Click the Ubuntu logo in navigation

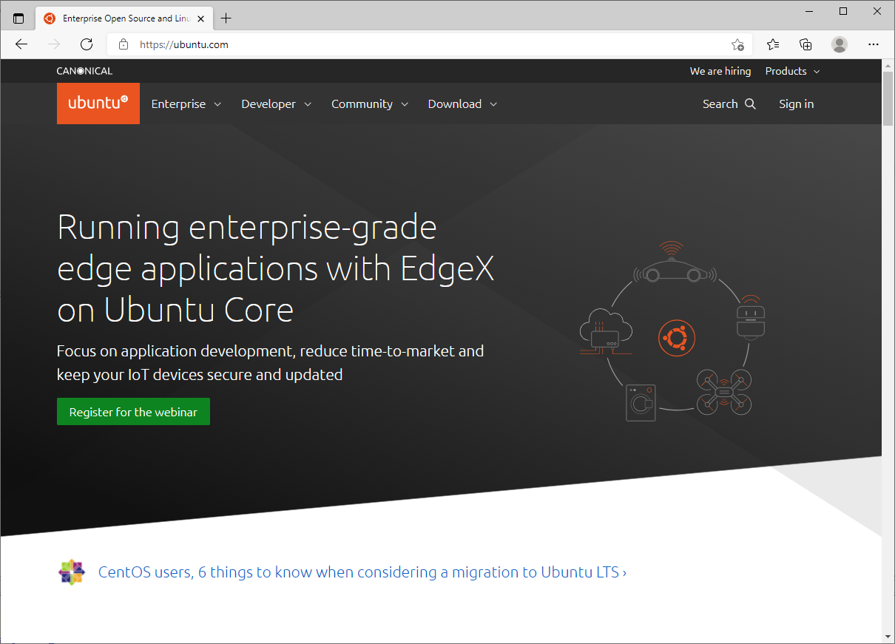[x=98, y=104]
